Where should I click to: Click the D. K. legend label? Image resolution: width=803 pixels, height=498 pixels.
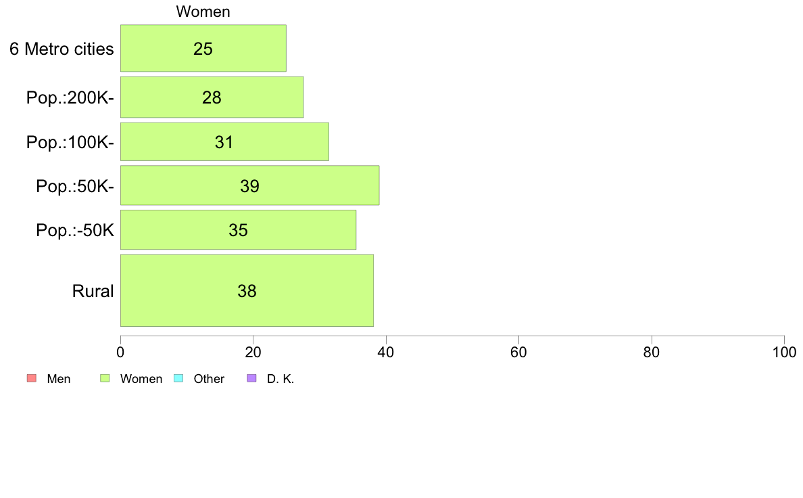[x=281, y=379]
